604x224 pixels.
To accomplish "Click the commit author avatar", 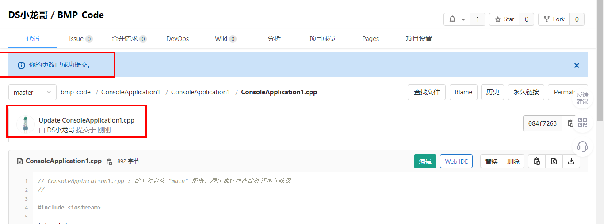I will click(x=25, y=124).
